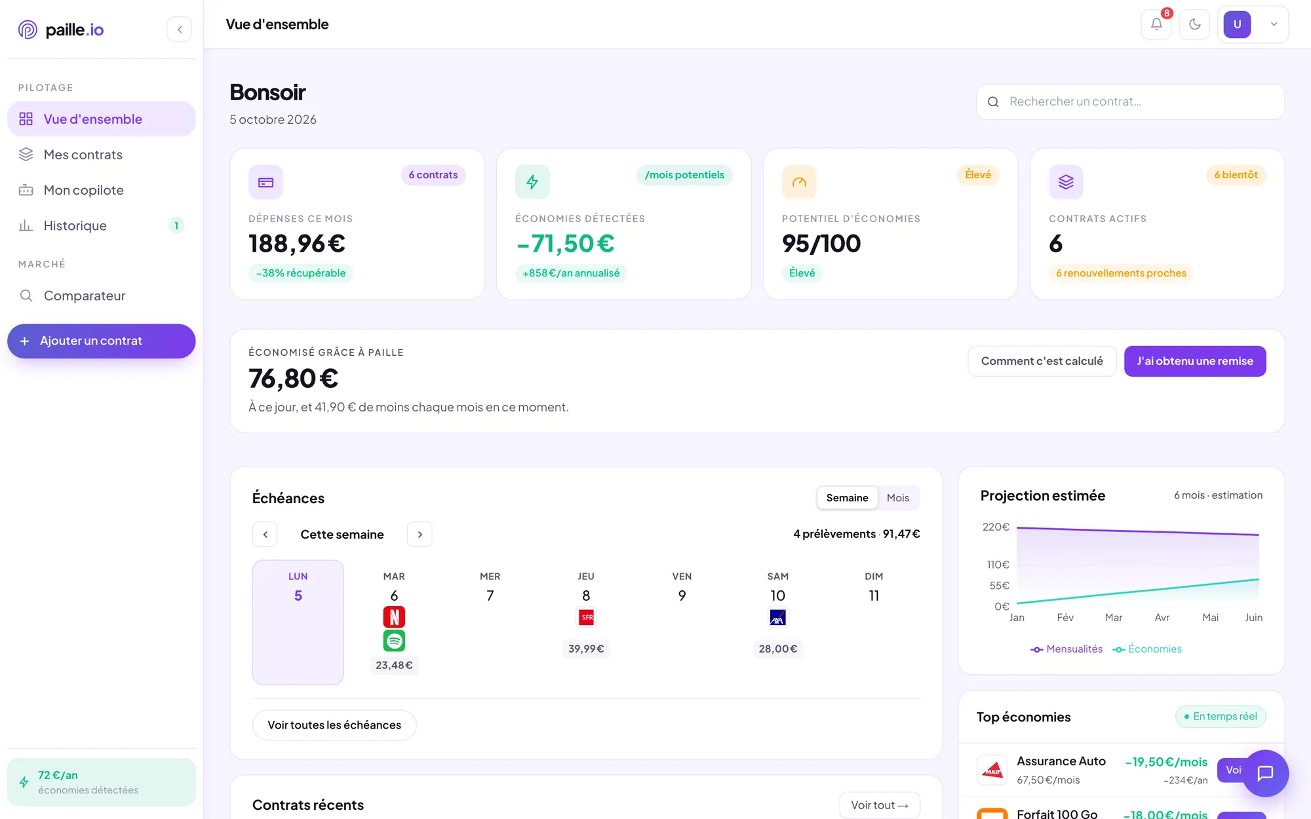Toggle dark mode with the moon icon
Viewport: 1311px width, 819px height.
[1194, 24]
